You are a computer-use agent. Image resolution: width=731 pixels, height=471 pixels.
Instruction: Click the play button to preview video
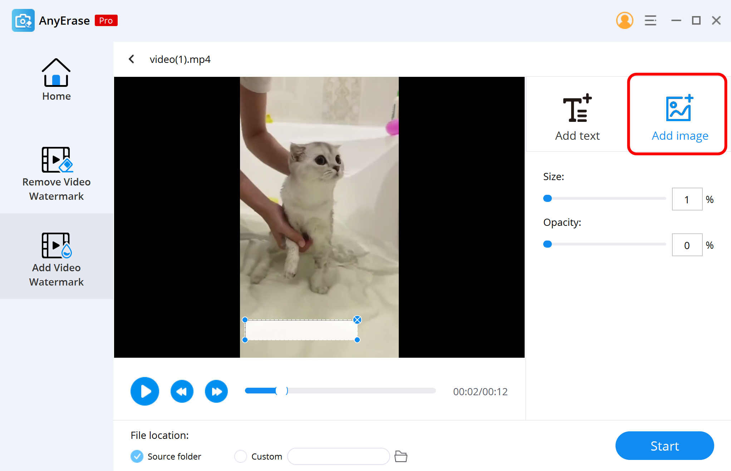tap(144, 391)
